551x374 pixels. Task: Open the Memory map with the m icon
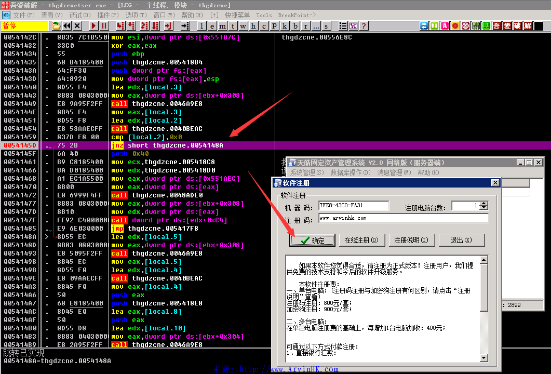pyautogui.click(x=223, y=25)
